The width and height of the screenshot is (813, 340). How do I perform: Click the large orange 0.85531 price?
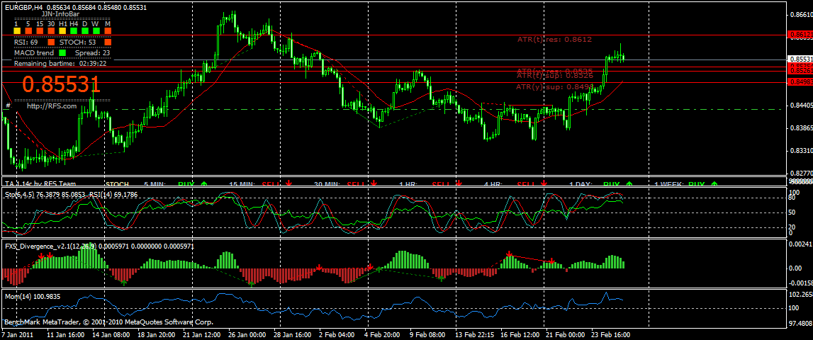tap(61, 84)
